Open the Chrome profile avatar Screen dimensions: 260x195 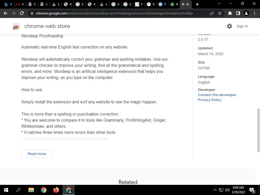246,13
